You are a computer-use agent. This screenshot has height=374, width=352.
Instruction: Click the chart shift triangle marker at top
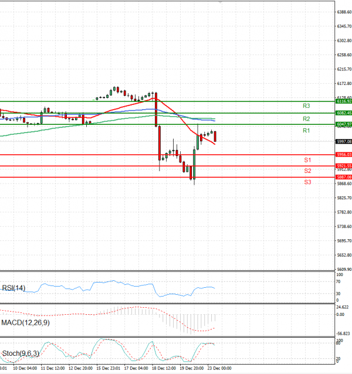coord(220,2)
